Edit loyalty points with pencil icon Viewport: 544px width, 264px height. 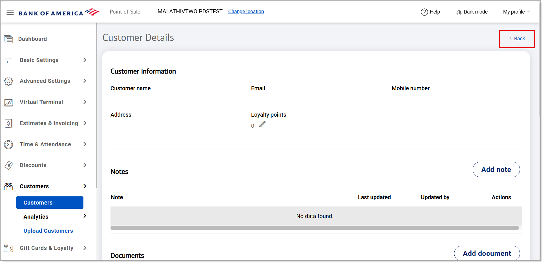tap(262, 124)
